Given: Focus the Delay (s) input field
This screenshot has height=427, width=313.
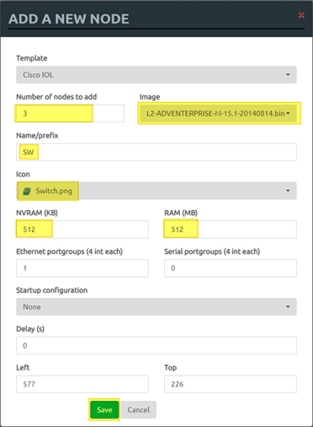Looking at the screenshot, I should [156, 345].
